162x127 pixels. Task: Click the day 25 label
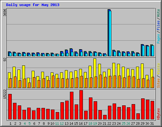123,124
